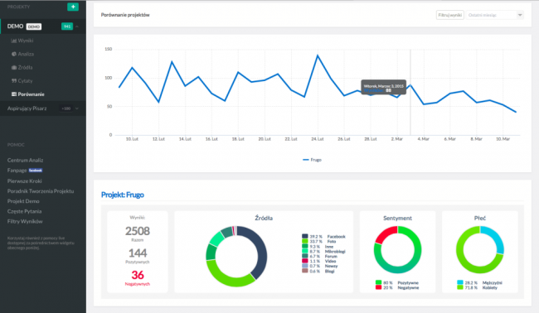Click the Porównanie projektów title

point(125,15)
